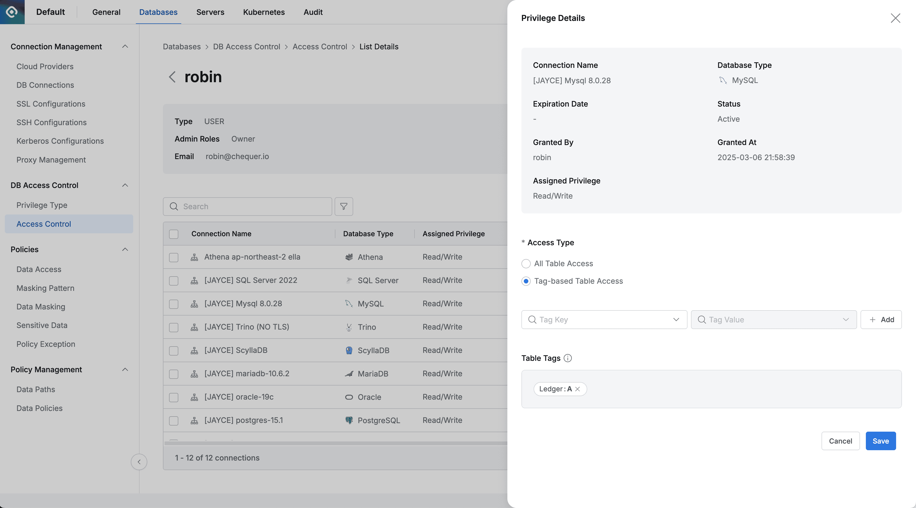916x508 pixels.
Task: Click the Save button
Action: pos(880,441)
